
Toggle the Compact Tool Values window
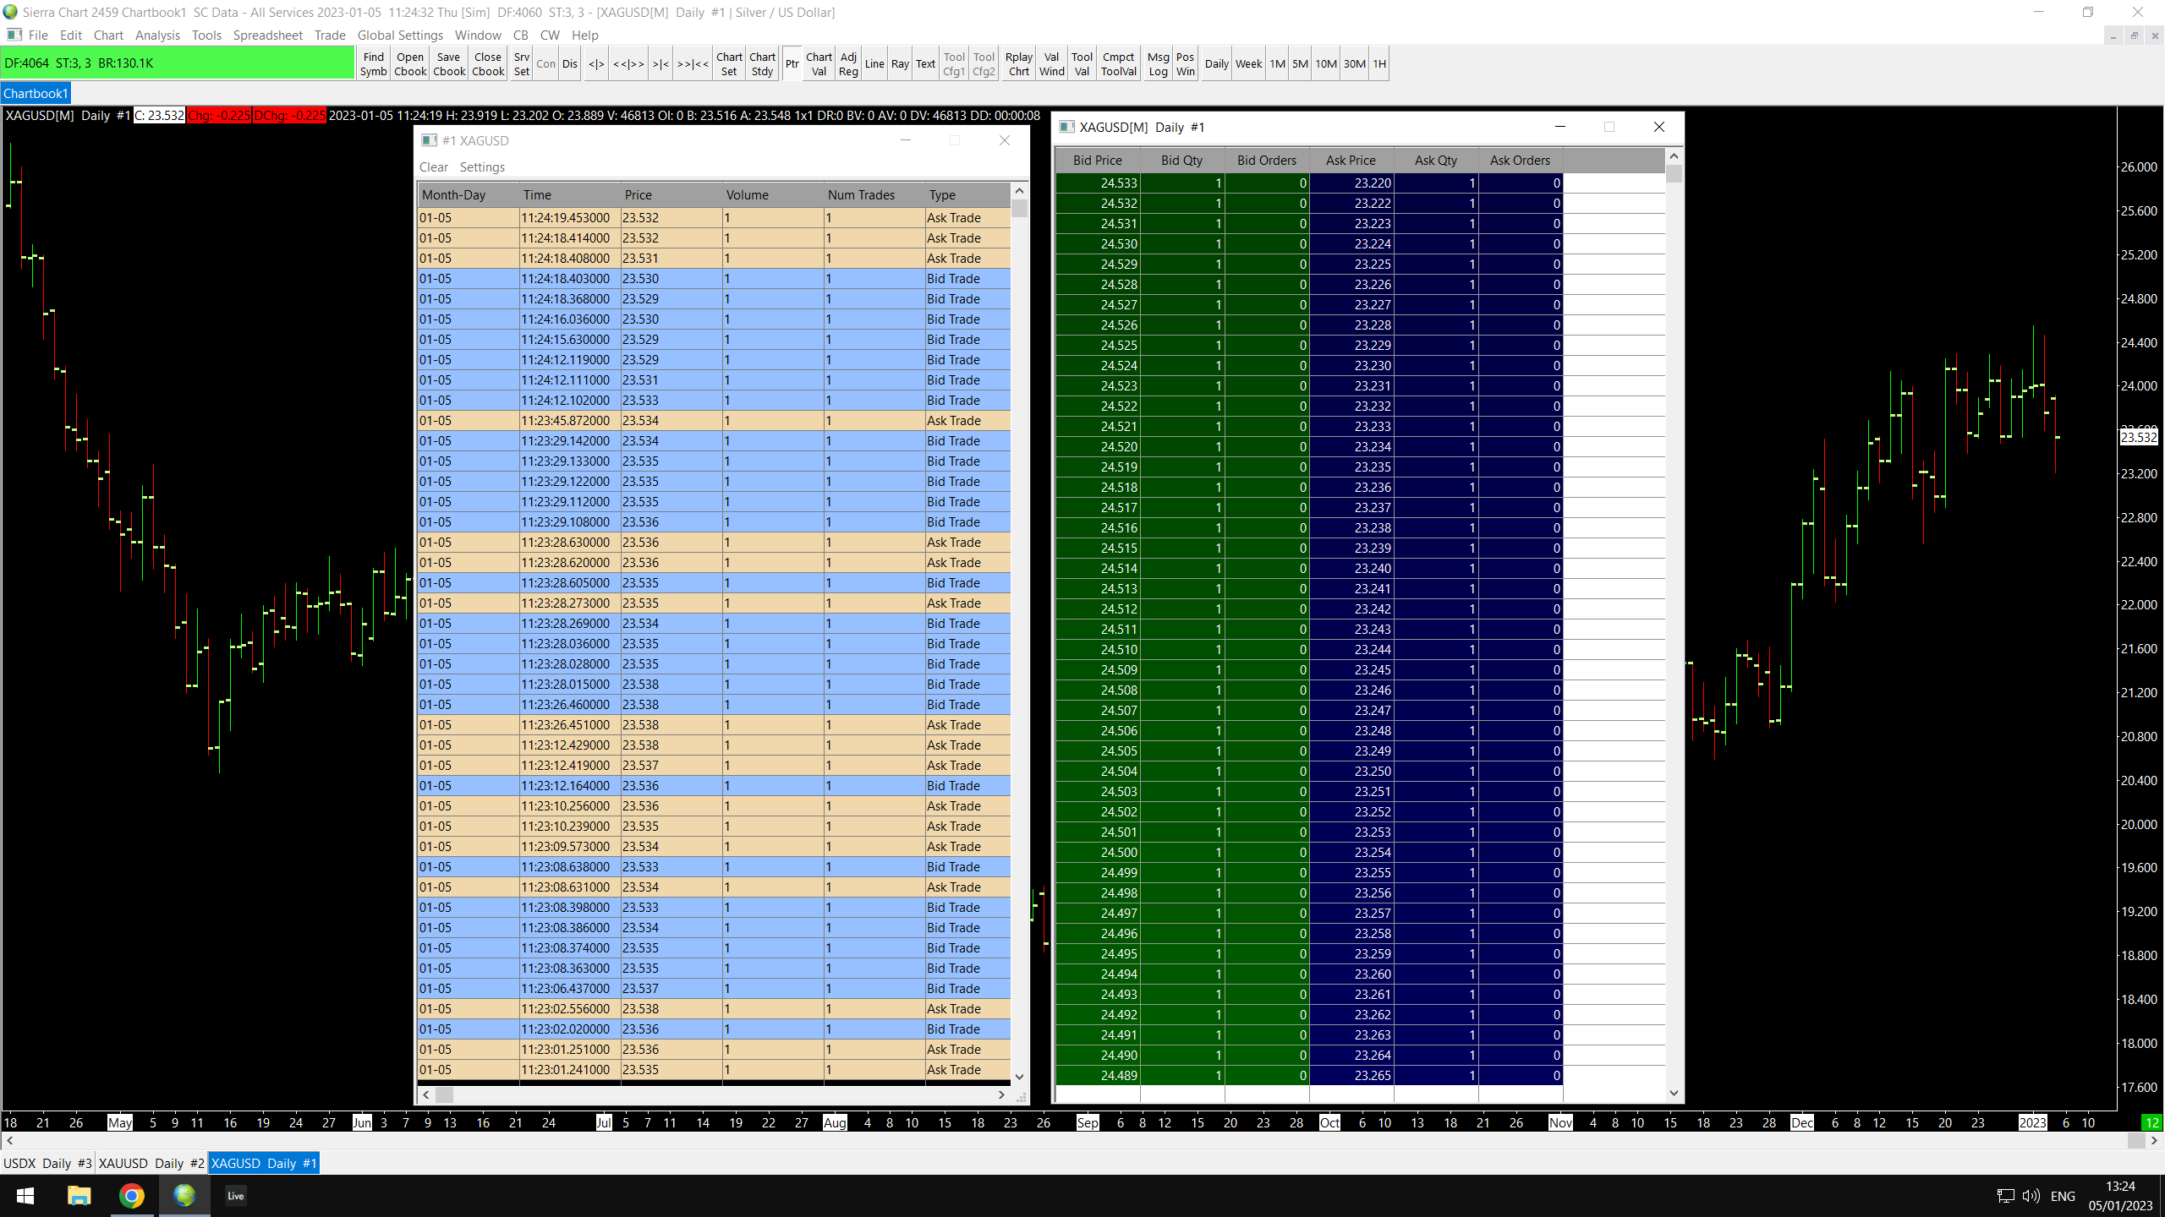click(x=1118, y=64)
